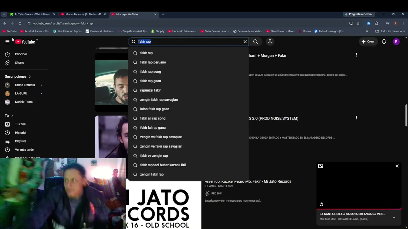Choose the "fakir rap song" suggestion
The width and height of the screenshot is (408, 229).
[x=188, y=72]
